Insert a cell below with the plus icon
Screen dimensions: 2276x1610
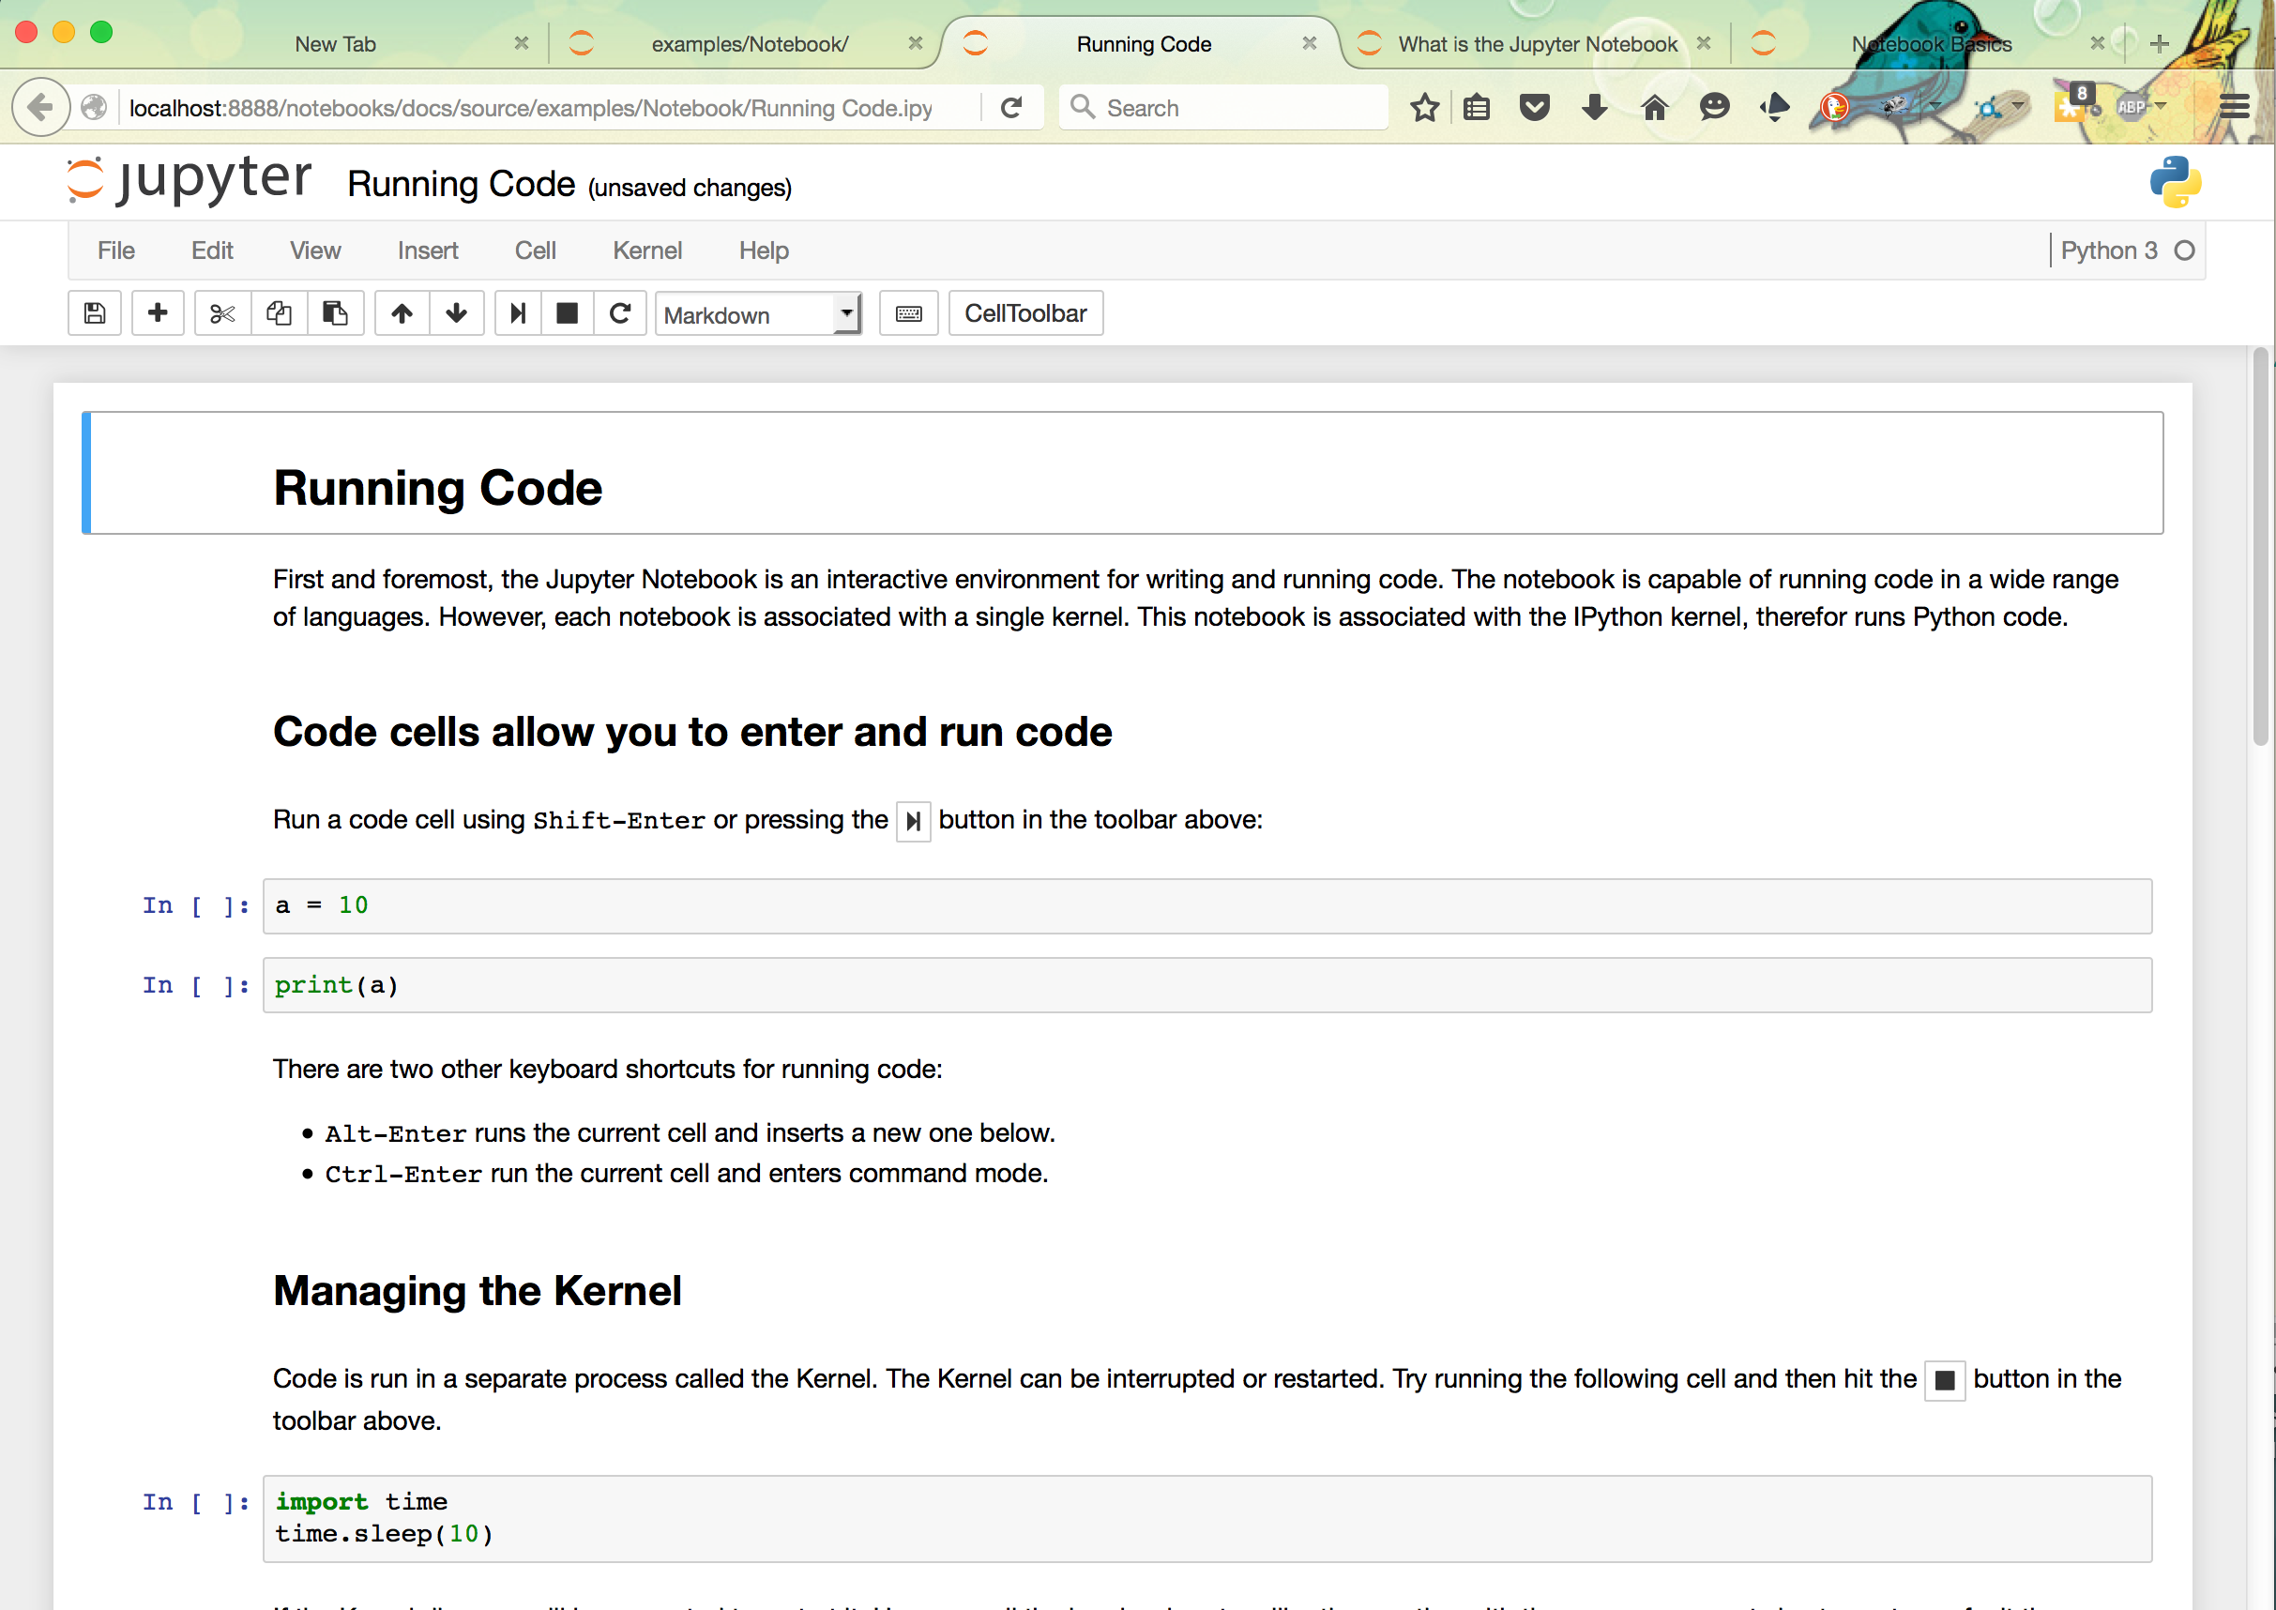158,313
